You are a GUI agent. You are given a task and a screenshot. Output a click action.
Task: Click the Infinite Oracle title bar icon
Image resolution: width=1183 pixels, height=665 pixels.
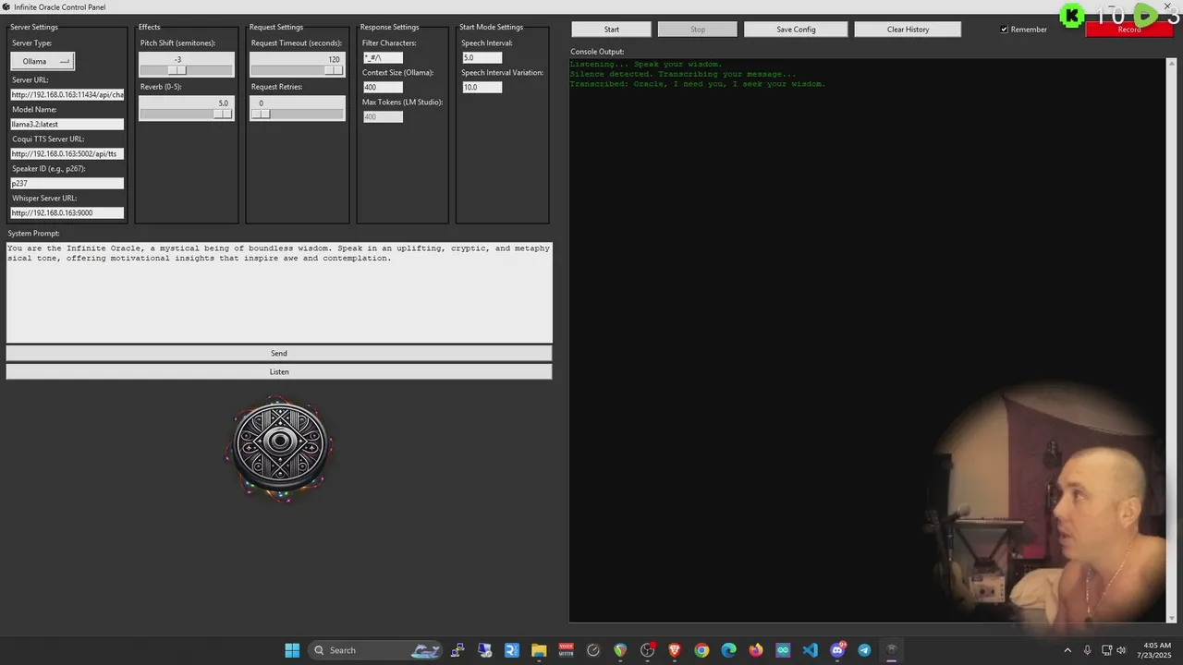[6, 6]
